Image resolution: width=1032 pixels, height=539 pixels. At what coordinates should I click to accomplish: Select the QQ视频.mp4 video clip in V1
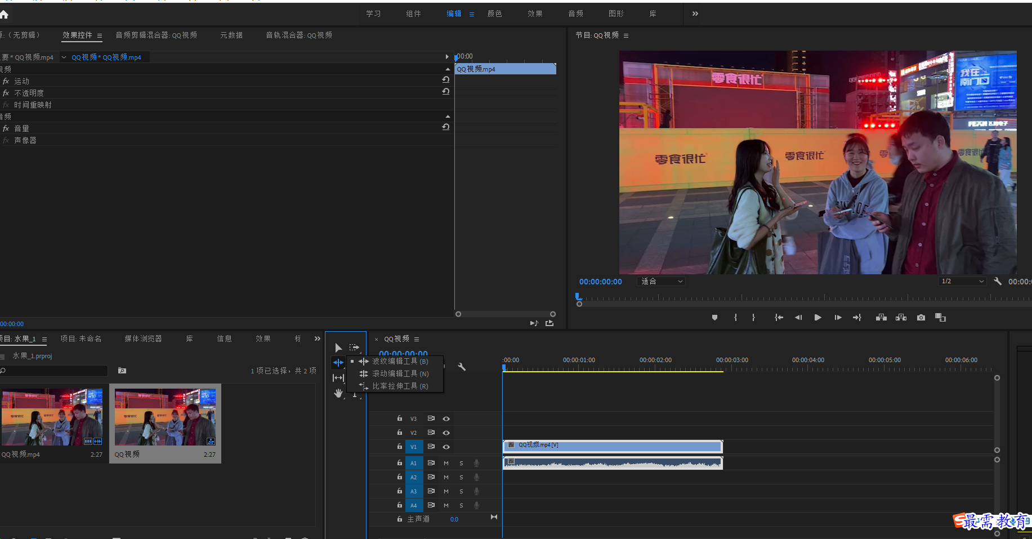(613, 446)
